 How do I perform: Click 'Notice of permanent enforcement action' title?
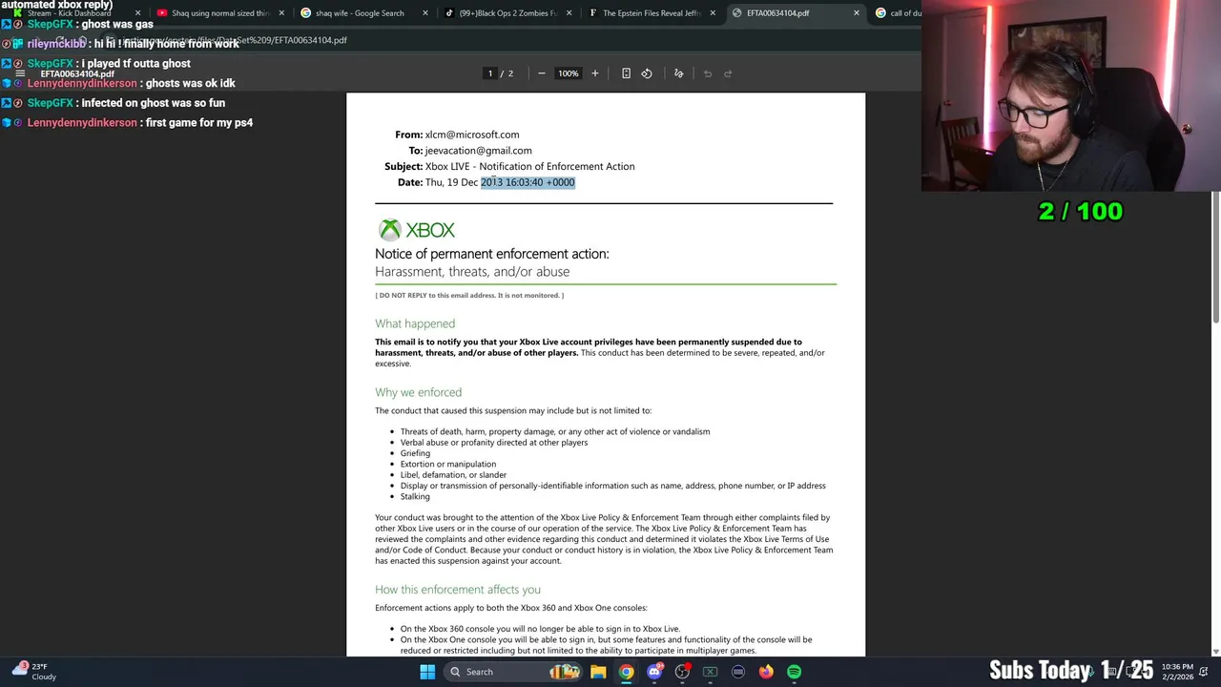click(491, 254)
